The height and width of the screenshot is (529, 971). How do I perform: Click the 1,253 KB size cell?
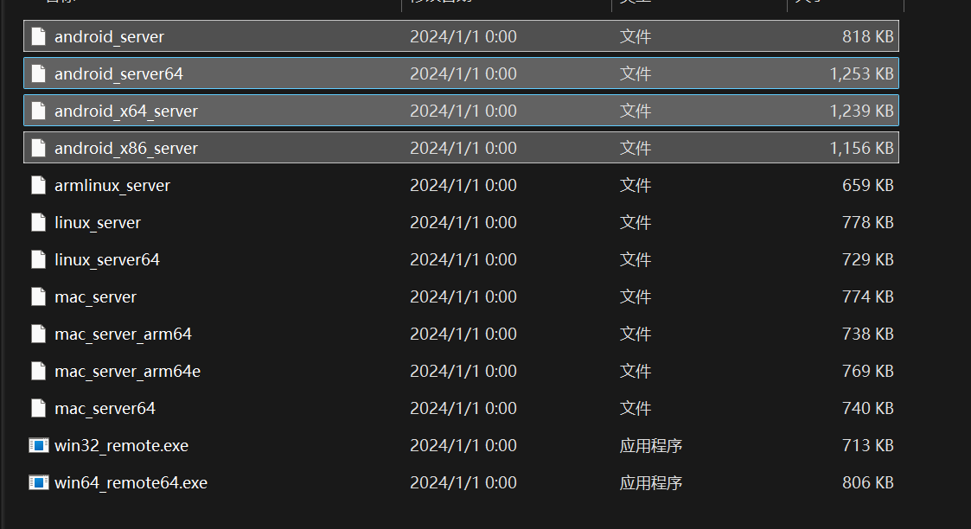click(x=861, y=74)
